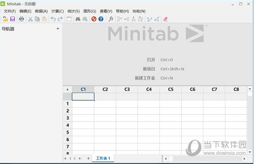
Task: Click the scissors cut icon
Action: tap(30, 19)
